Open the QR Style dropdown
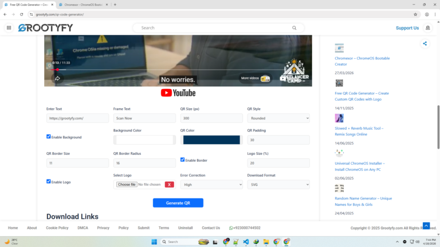Viewport: 440px width, 247px height. coord(278,118)
